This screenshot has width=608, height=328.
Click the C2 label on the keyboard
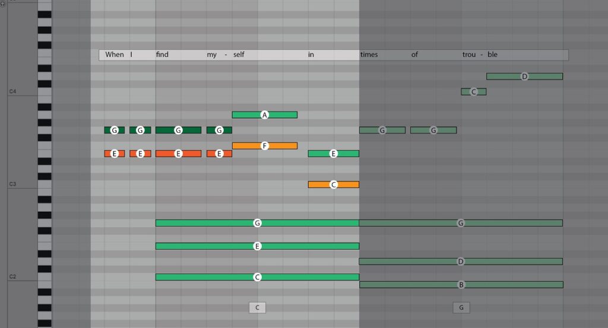pyautogui.click(x=13, y=276)
